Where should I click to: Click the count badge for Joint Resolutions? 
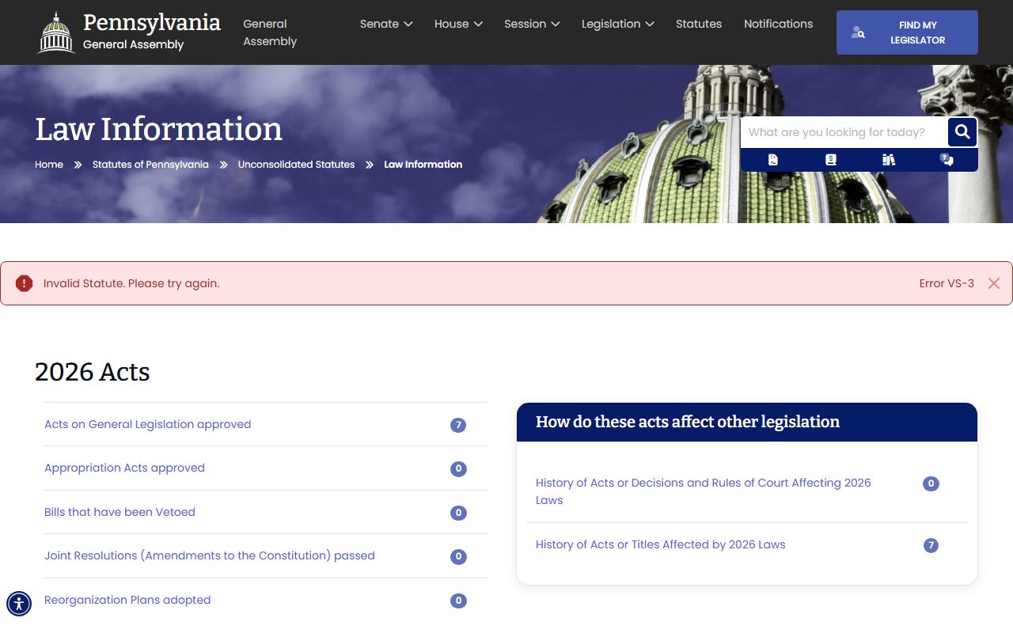pyautogui.click(x=458, y=556)
